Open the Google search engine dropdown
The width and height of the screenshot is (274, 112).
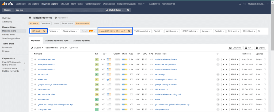(x=8, y=10)
